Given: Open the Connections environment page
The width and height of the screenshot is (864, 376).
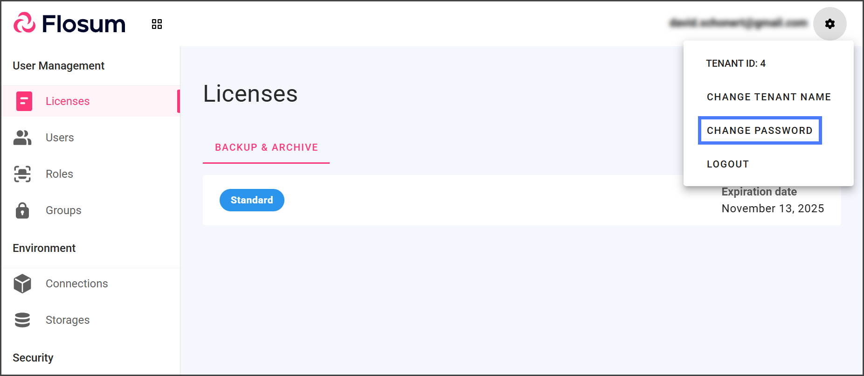Looking at the screenshot, I should click(76, 284).
